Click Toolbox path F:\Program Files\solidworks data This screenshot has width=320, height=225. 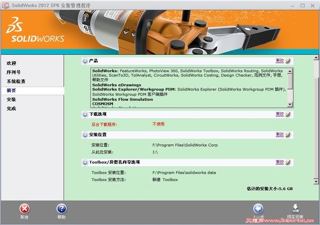[x=184, y=173]
